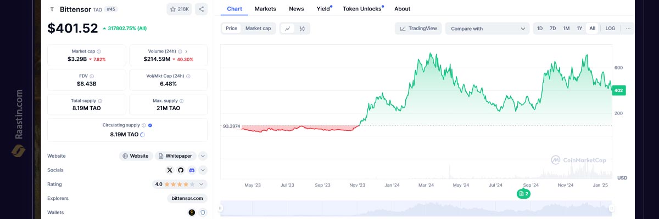Screen dimensions: 659x219
Task: Select the line chart style icon
Action: click(x=288, y=28)
